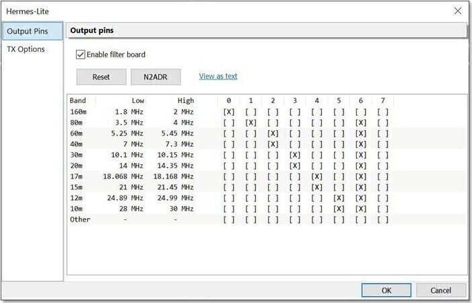Viewport: 472px width, 303px height.
Task: Confirm with the OK button
Action: point(386,290)
